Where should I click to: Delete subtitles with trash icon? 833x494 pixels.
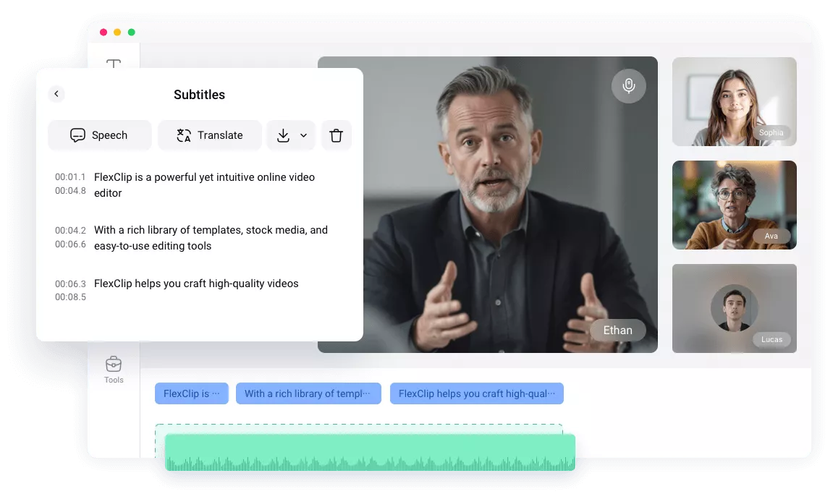tap(337, 135)
